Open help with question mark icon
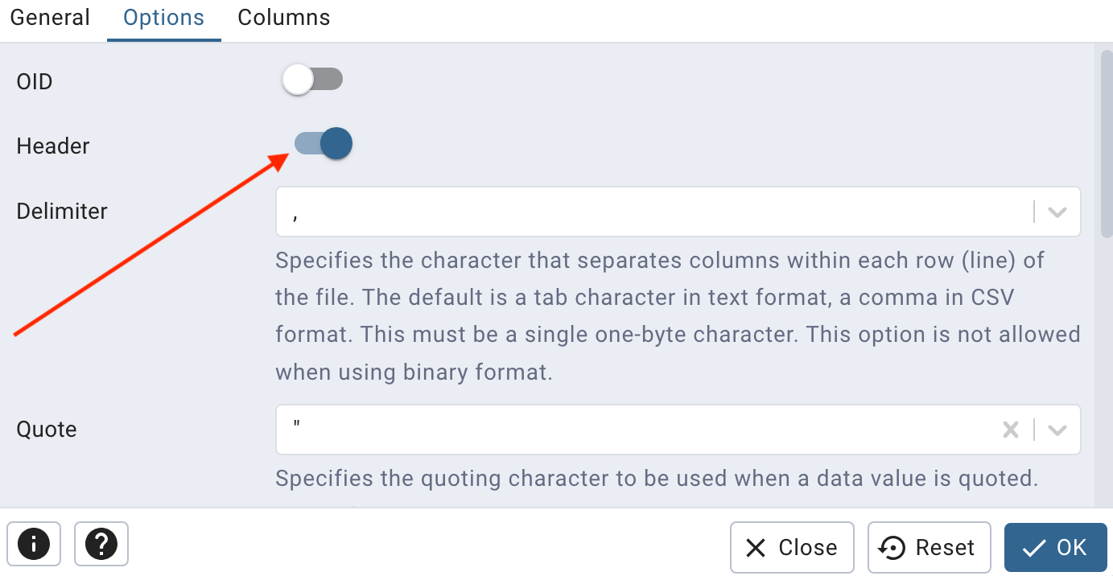Image resolution: width=1113 pixels, height=576 pixels. coord(101,545)
